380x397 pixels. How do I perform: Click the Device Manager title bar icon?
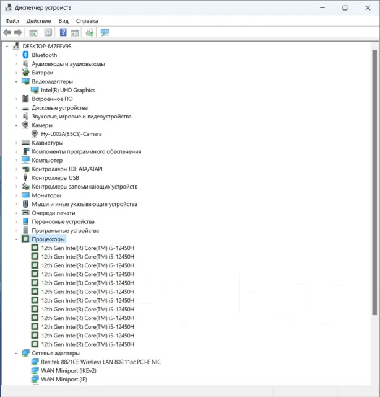coord(8,7)
